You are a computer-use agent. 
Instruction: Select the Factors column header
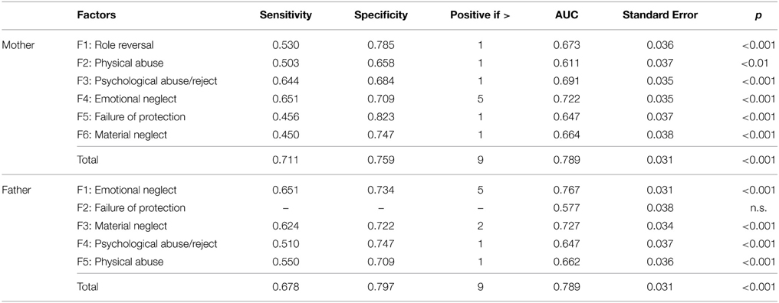[x=97, y=15]
